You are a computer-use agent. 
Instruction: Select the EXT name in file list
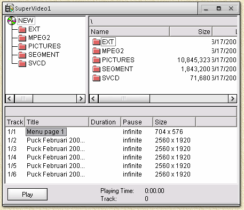click(108, 42)
